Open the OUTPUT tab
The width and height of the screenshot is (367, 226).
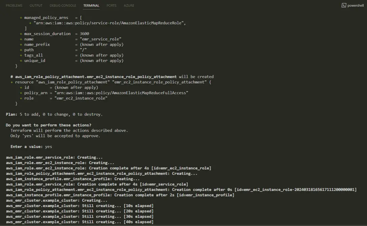tap(36, 5)
